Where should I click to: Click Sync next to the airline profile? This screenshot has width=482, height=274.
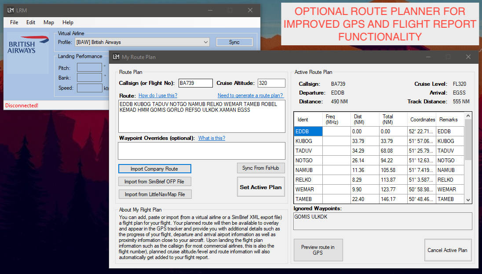[234, 42]
